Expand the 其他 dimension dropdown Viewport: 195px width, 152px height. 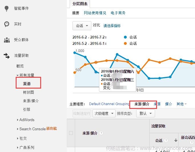[182, 104]
